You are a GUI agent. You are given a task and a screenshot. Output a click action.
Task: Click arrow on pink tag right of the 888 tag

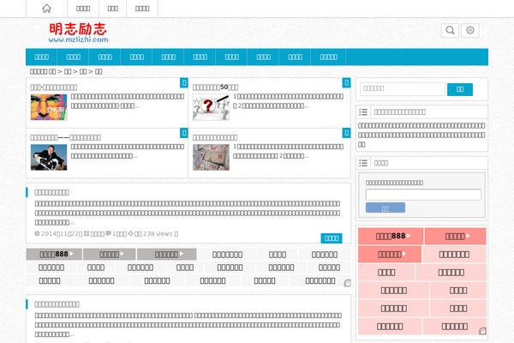(468, 236)
